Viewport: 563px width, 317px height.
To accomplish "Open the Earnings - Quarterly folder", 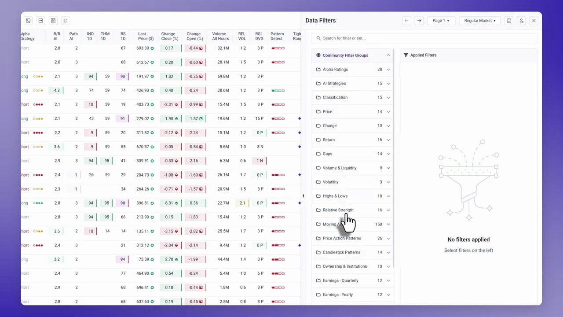I will pos(352,280).
